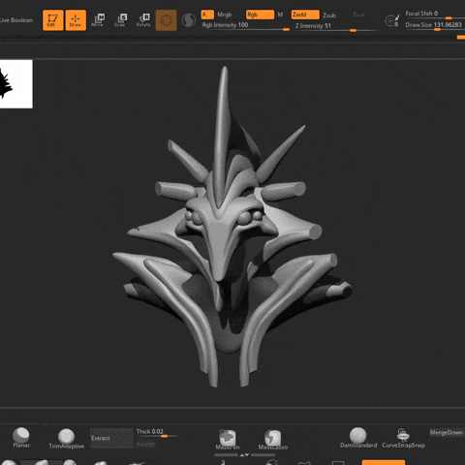Enable M material mode

coord(280,15)
